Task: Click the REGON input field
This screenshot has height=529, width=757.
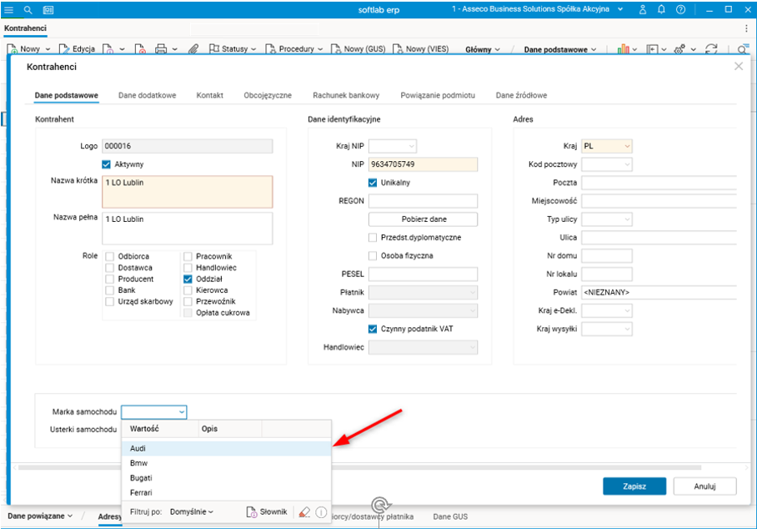Action: (x=424, y=201)
